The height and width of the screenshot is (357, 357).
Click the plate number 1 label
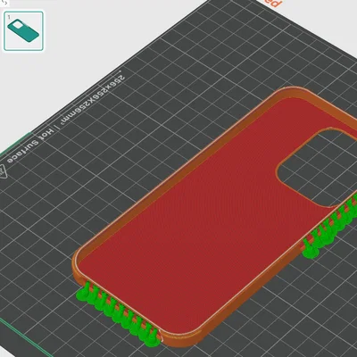[x=9, y=17]
